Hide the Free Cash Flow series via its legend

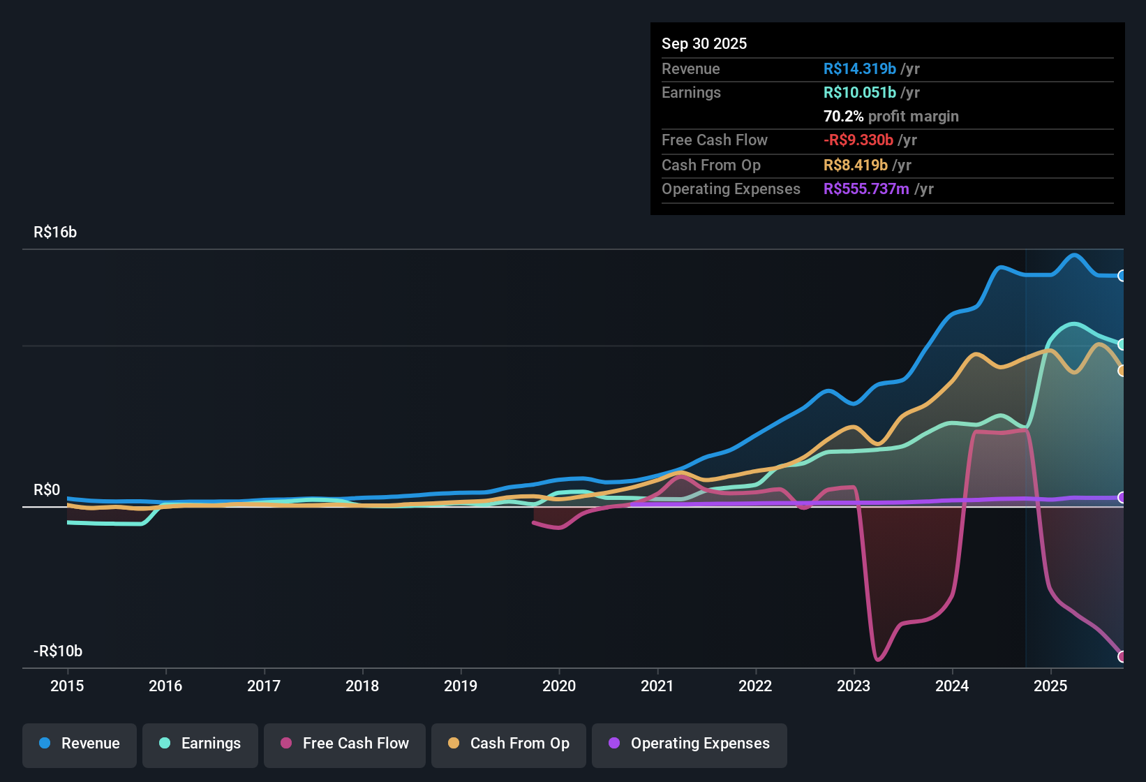pyautogui.click(x=344, y=744)
